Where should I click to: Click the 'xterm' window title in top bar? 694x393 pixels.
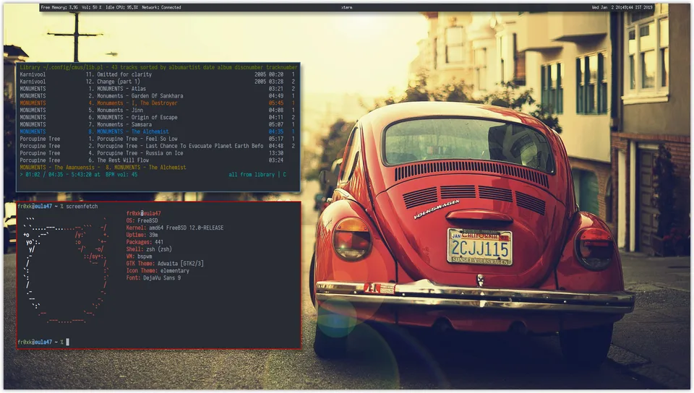click(346, 7)
